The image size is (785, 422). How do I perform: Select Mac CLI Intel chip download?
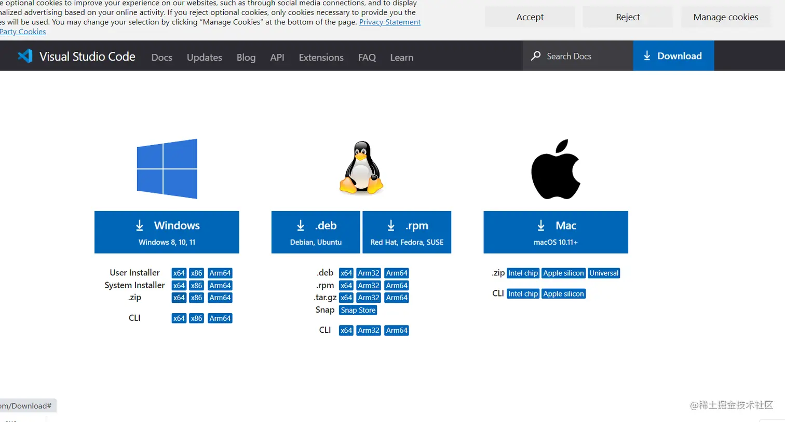pyautogui.click(x=523, y=294)
